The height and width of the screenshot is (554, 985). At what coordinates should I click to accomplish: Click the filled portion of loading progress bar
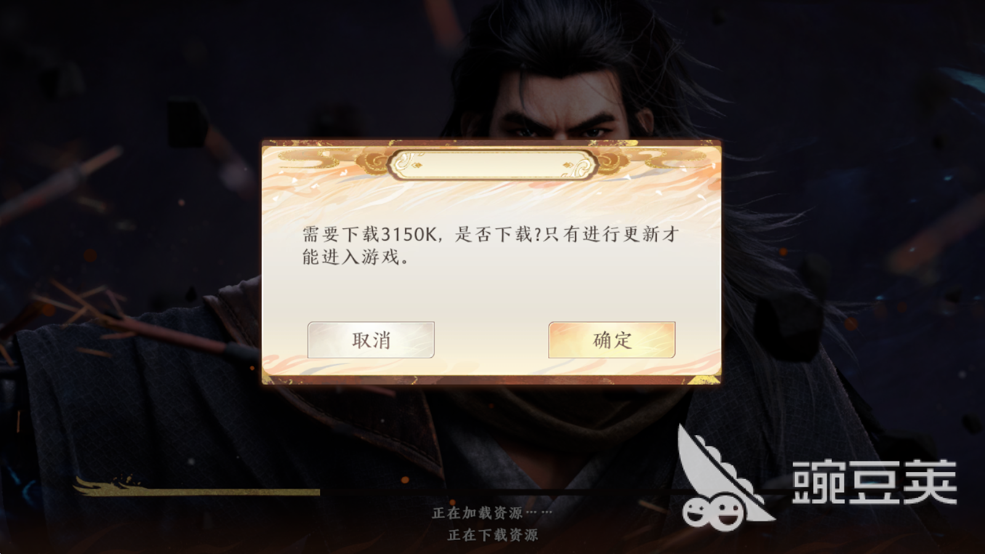(197, 492)
